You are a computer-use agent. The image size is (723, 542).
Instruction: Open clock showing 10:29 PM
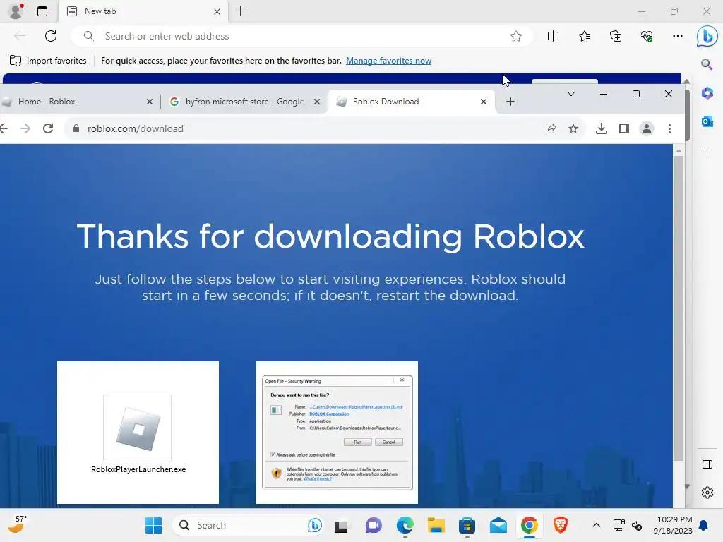[x=673, y=525]
